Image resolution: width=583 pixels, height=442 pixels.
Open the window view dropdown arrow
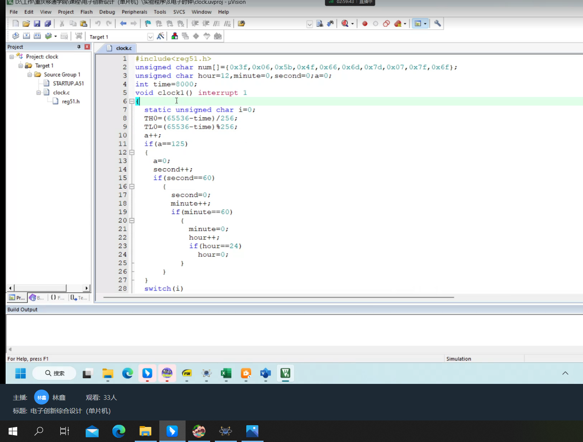(x=425, y=24)
